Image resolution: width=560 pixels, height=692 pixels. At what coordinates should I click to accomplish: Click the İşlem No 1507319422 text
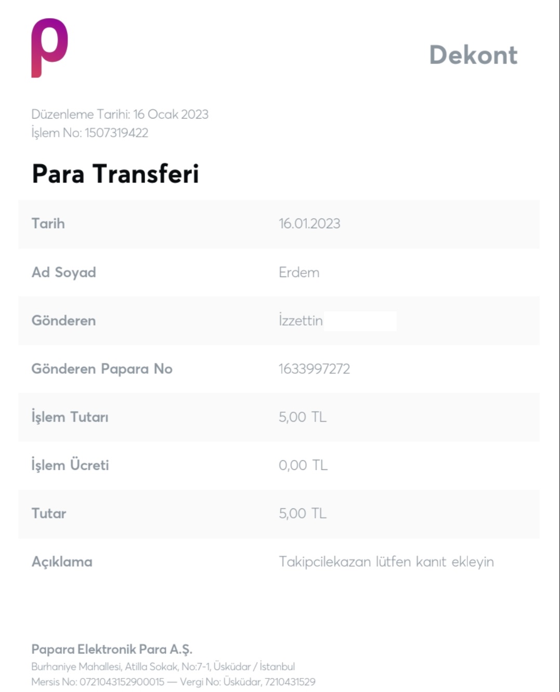click(x=90, y=133)
